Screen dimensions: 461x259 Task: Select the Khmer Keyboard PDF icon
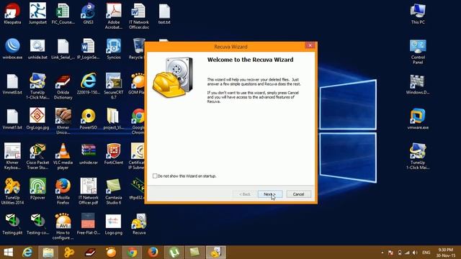[x=12, y=156]
